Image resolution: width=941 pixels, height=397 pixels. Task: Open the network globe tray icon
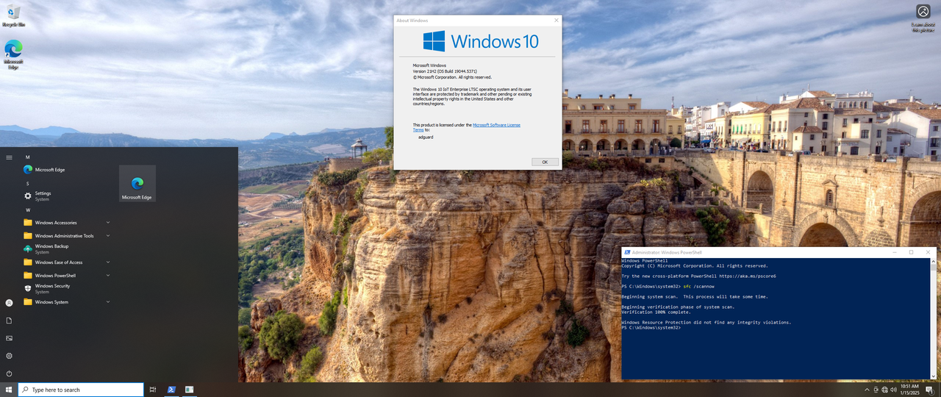tap(884, 390)
